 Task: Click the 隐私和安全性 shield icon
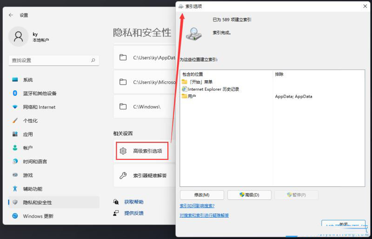click(15, 202)
